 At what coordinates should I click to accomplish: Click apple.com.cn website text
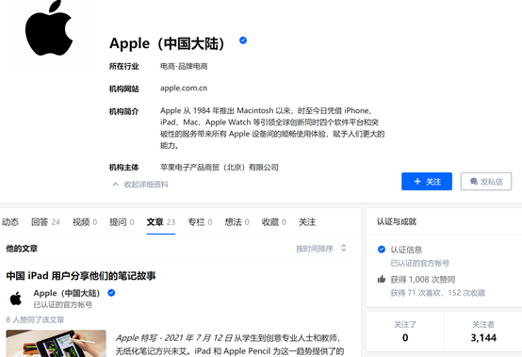pyautogui.click(x=184, y=89)
